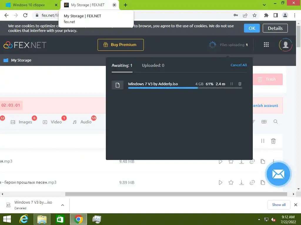This screenshot has width=301, height=225.
Task: Download the Герои прошлых песен mp3
Action: pos(242,183)
